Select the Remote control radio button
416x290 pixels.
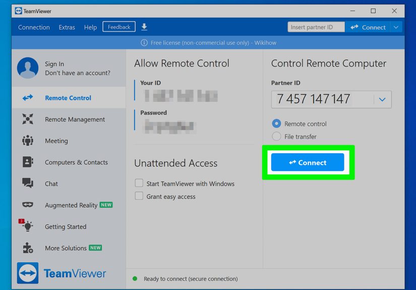pos(276,124)
